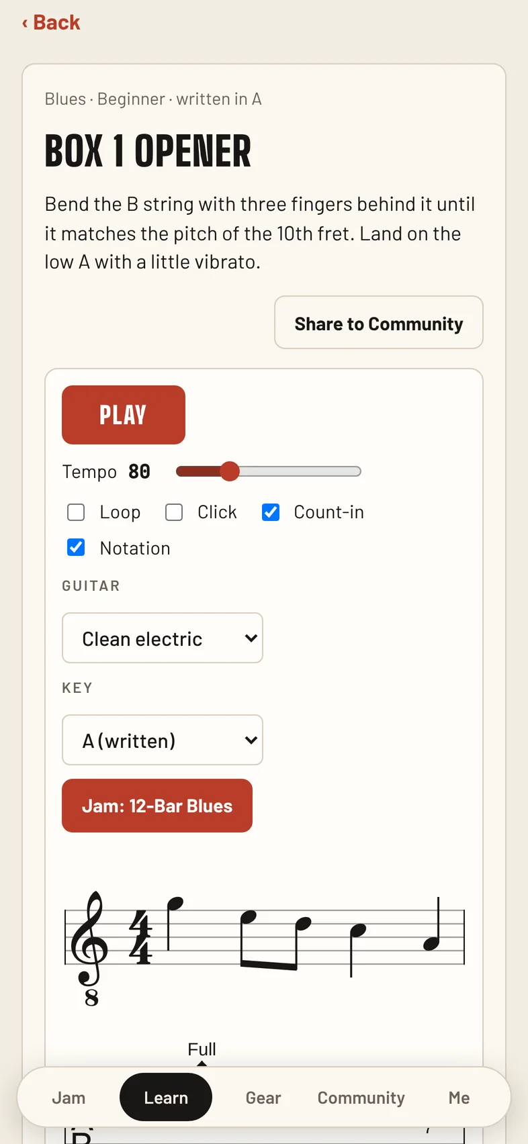
Task: Start playback with the PLAY button
Action: click(124, 415)
